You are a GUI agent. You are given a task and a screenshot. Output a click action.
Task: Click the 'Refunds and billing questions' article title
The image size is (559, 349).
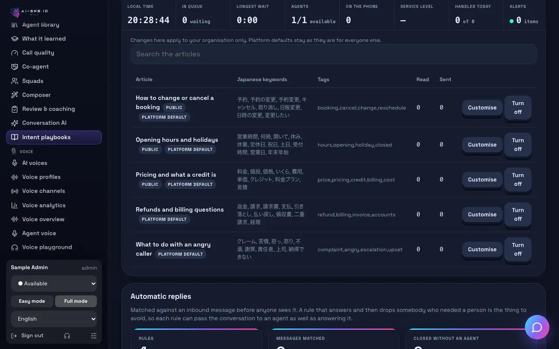pyautogui.click(x=179, y=210)
